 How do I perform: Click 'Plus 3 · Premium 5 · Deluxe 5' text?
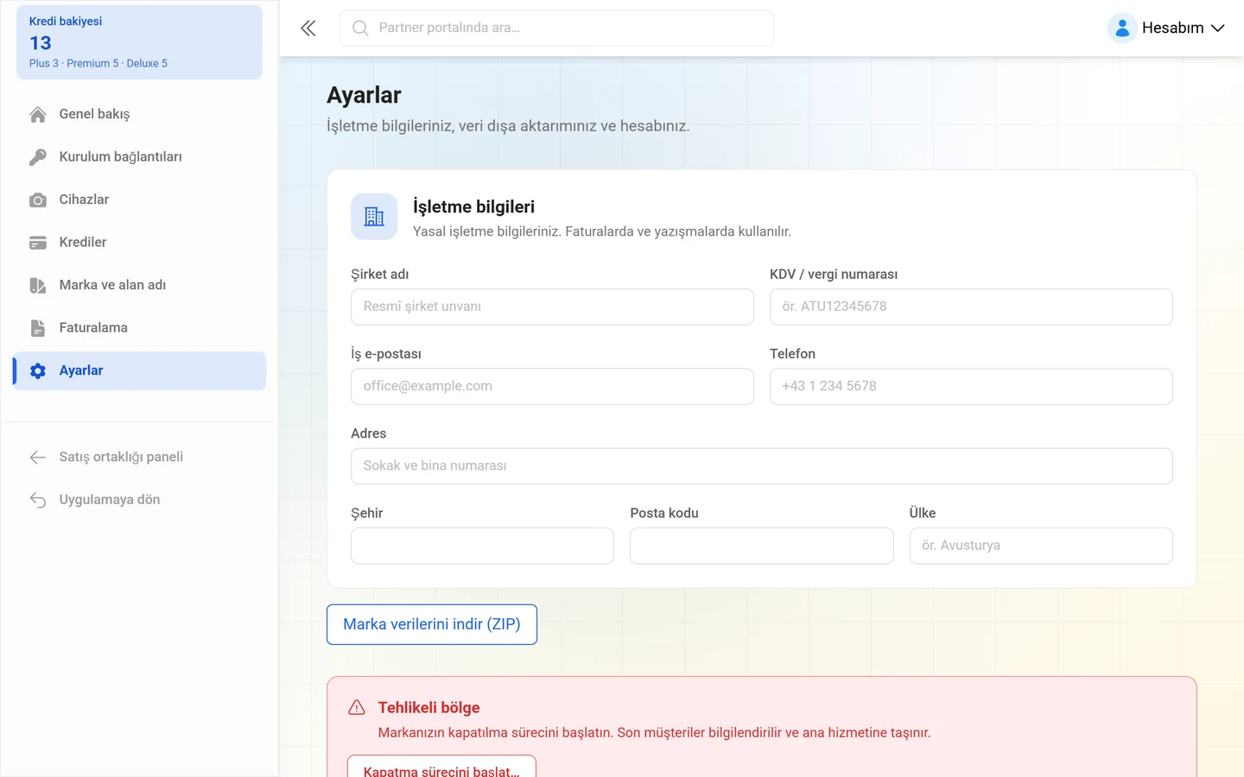98,63
